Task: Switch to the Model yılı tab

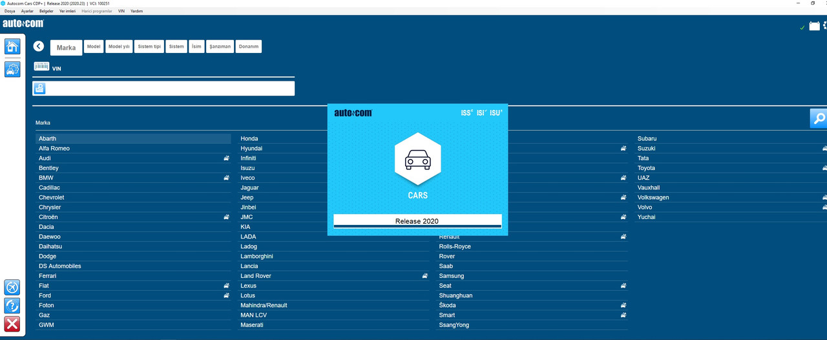Action: pyautogui.click(x=119, y=47)
